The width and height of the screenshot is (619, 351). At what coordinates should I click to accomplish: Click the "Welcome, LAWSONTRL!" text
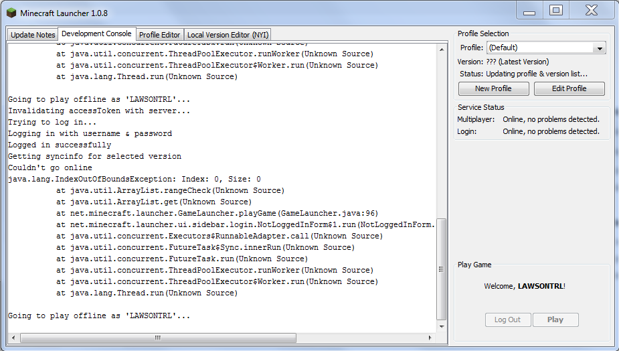click(x=525, y=286)
